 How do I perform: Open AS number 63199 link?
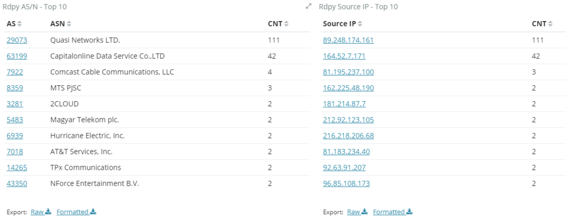[17, 56]
